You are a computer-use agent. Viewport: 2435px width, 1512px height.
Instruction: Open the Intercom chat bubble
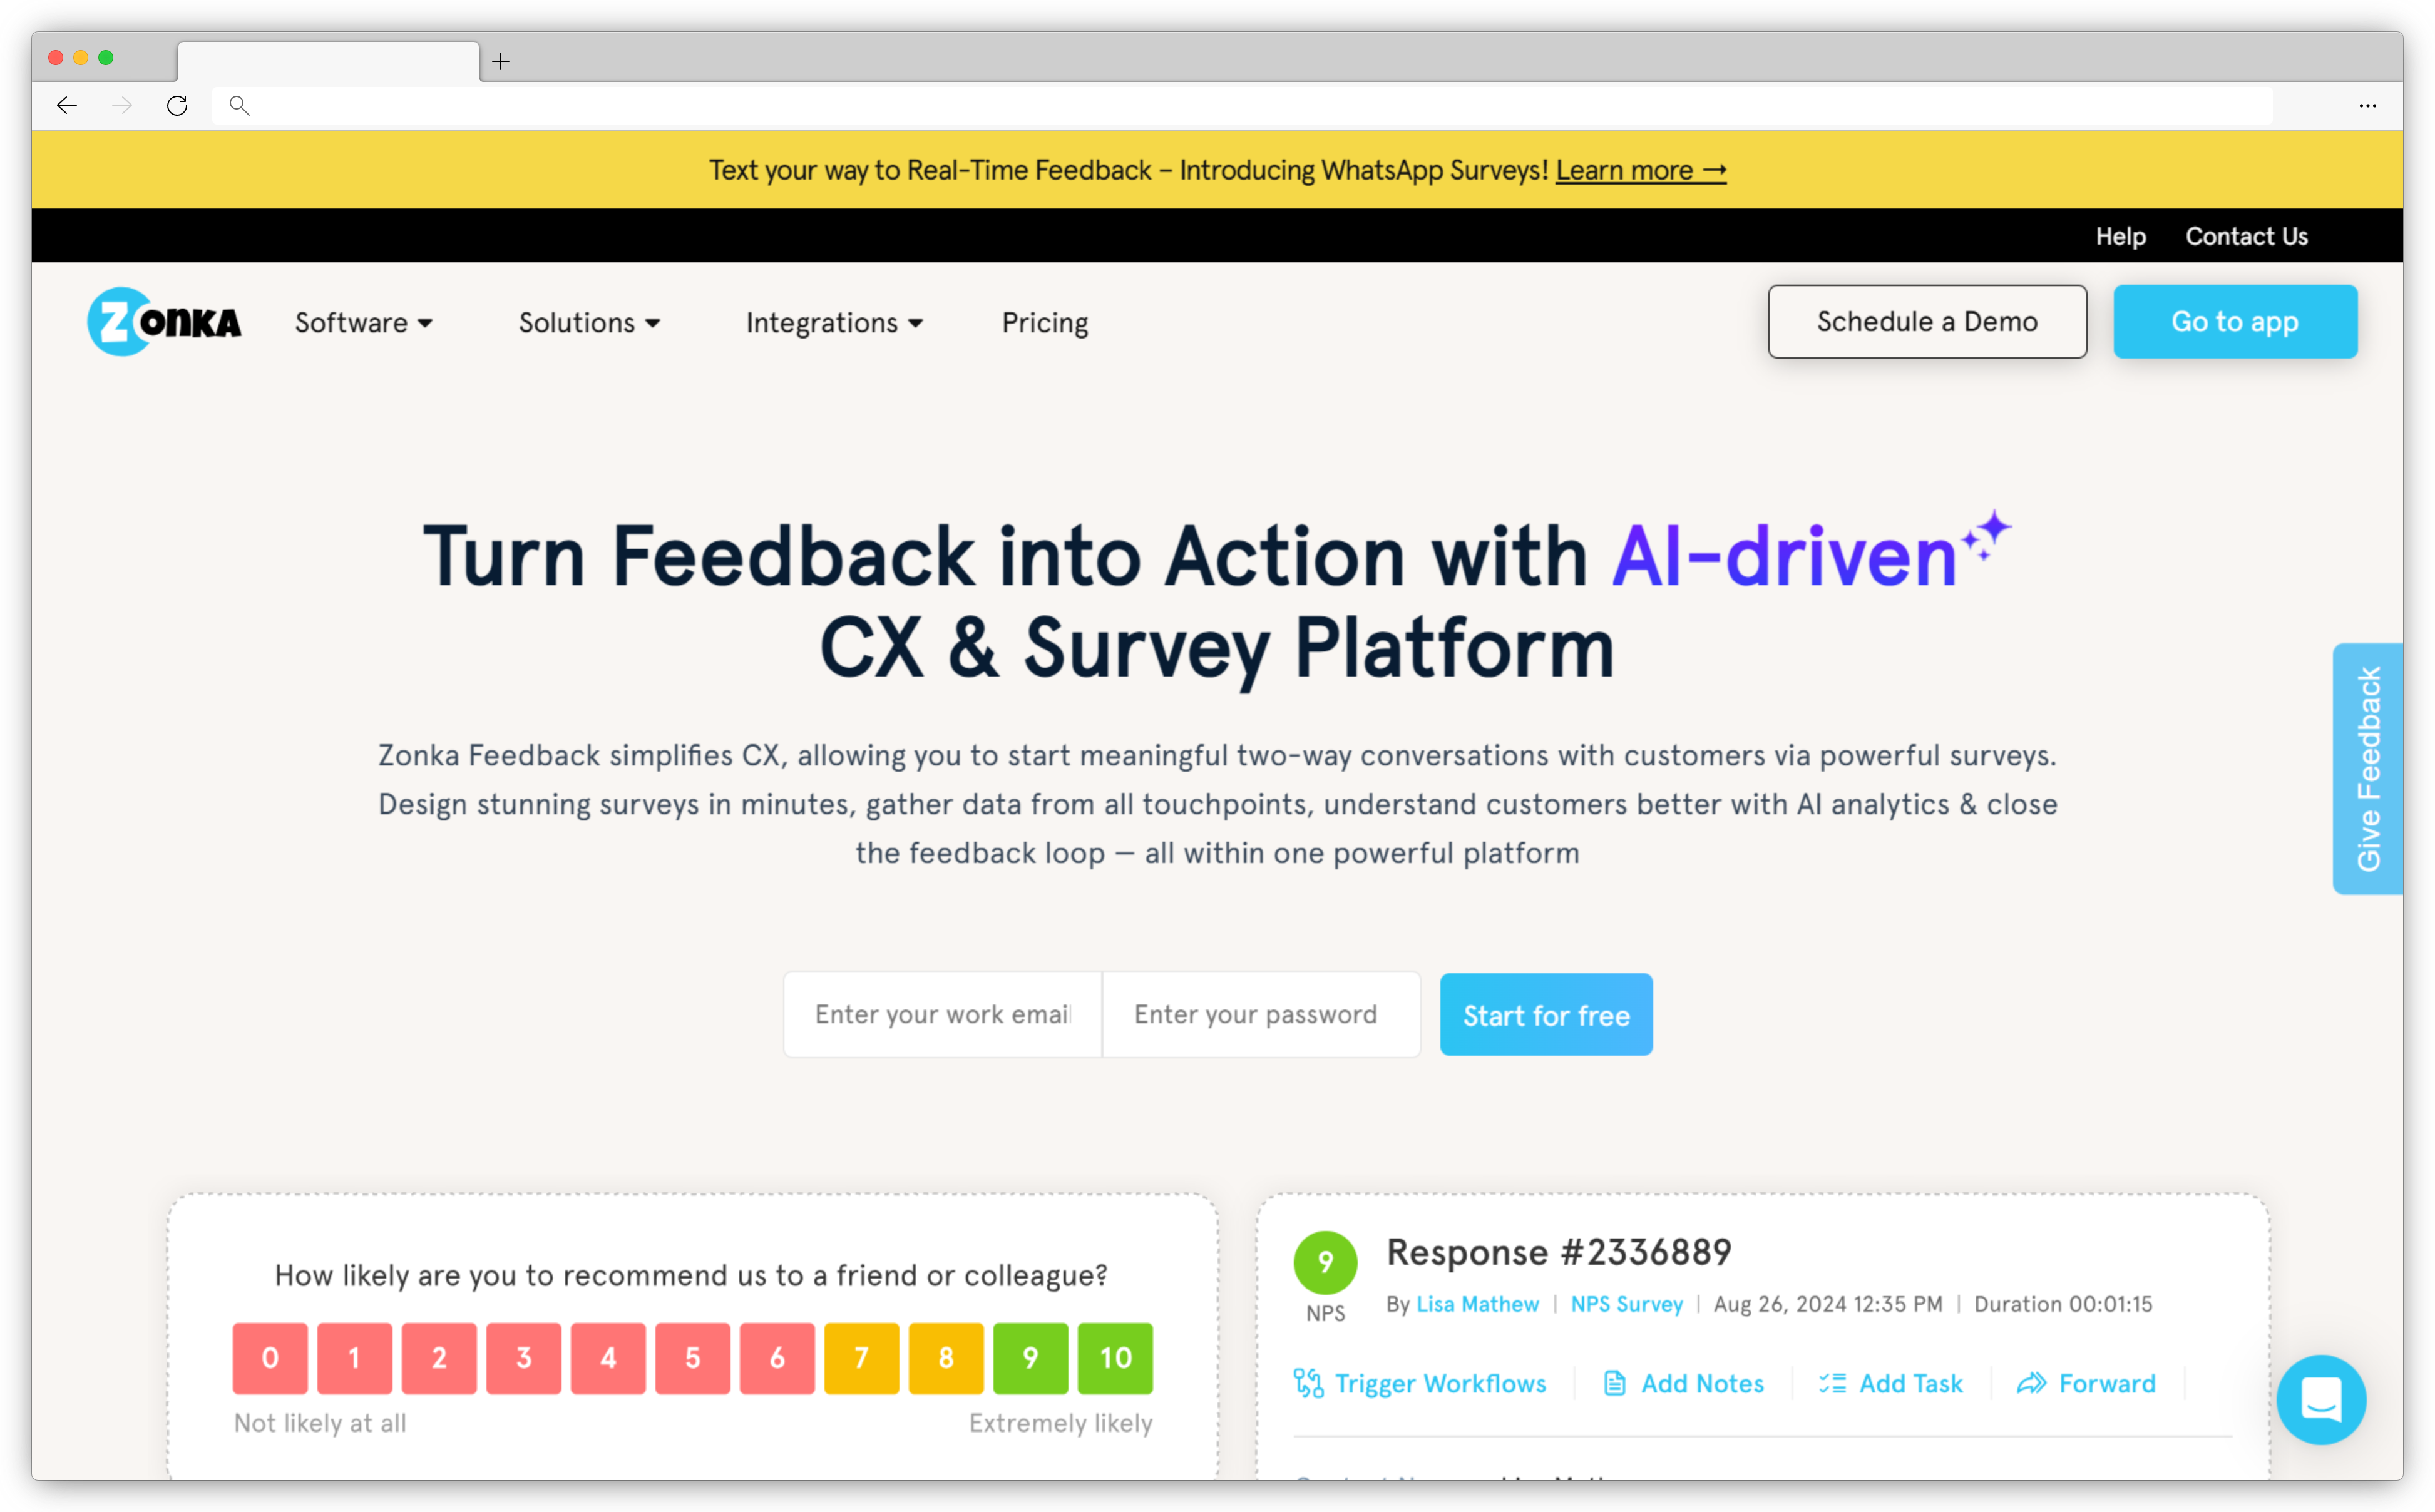pyautogui.click(x=2321, y=1400)
